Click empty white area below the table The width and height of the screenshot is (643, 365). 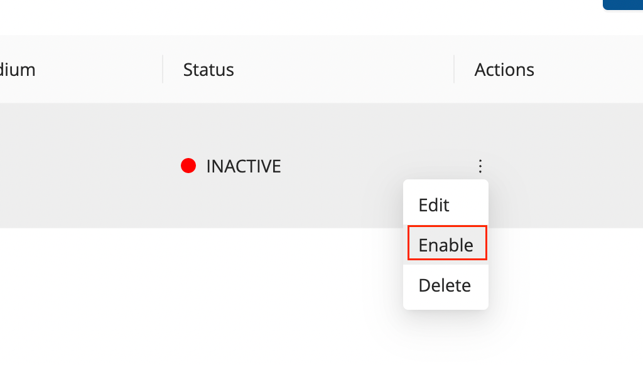coord(188,295)
